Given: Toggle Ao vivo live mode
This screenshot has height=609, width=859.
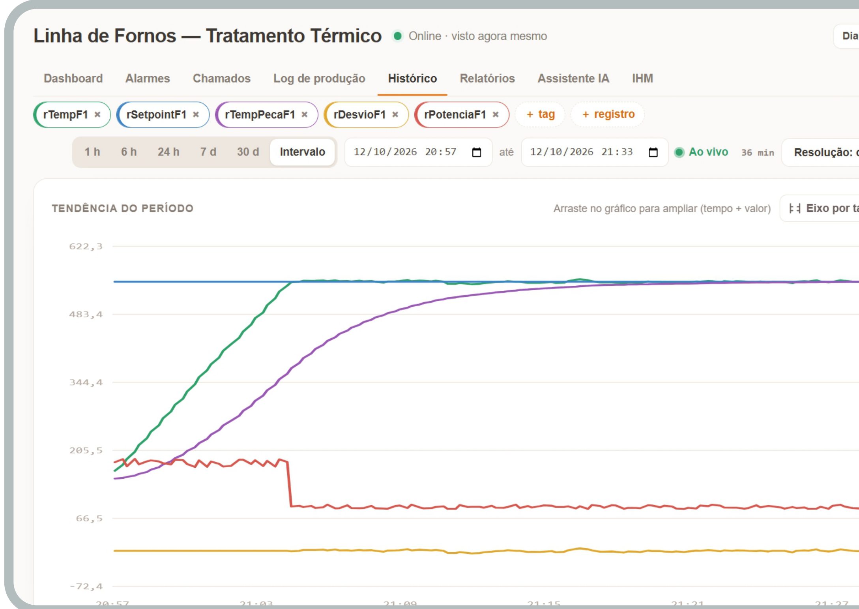Looking at the screenshot, I should pos(701,152).
